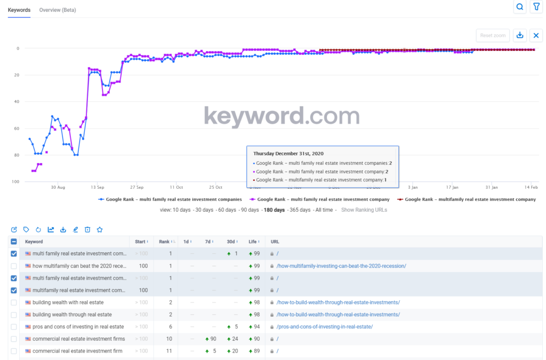
Task: Close the ranking chart panel
Action: pyautogui.click(x=536, y=35)
